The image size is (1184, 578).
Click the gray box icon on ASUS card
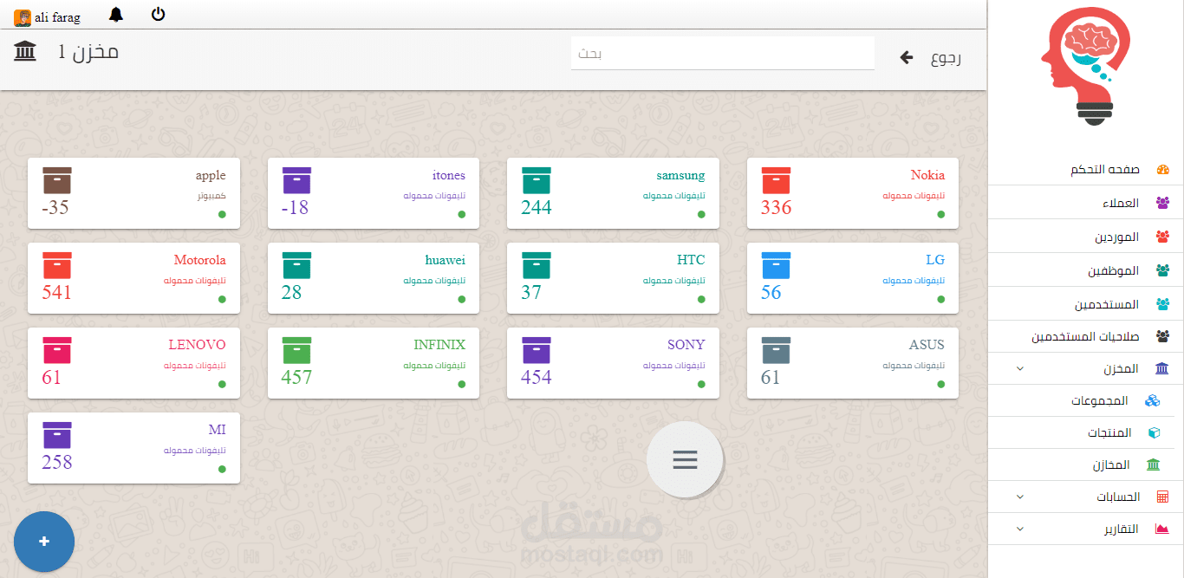776,350
